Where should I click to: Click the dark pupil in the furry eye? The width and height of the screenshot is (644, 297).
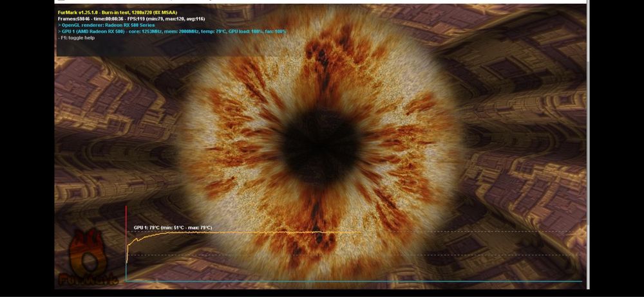pyautogui.click(x=321, y=141)
